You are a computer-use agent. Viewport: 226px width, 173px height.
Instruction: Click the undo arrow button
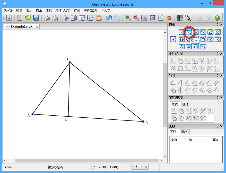coord(109,18)
